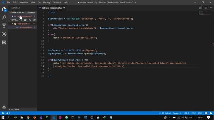
Task: Click the feedback smiley in status bar
Action: [206, 113]
